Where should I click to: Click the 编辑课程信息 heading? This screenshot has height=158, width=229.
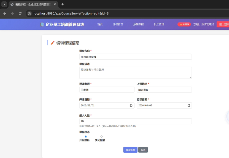point(68,43)
